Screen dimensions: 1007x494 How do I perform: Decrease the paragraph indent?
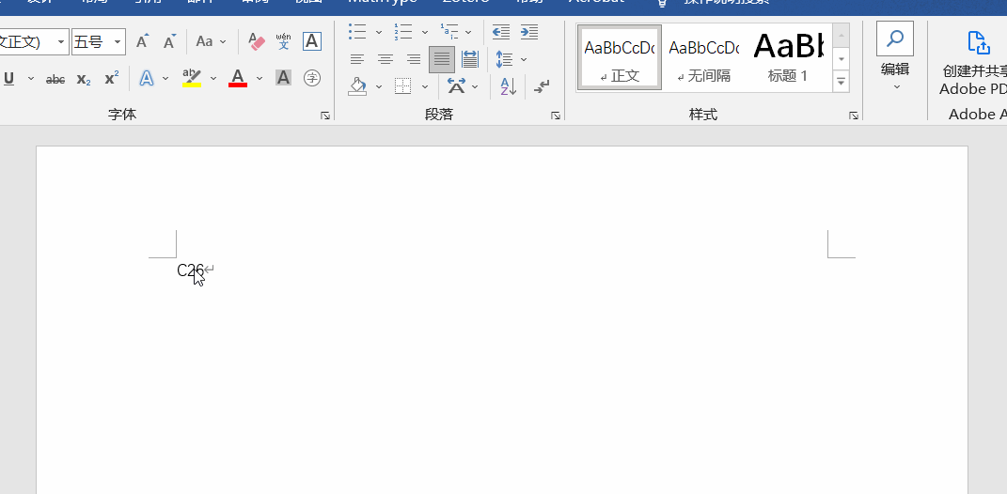click(501, 31)
